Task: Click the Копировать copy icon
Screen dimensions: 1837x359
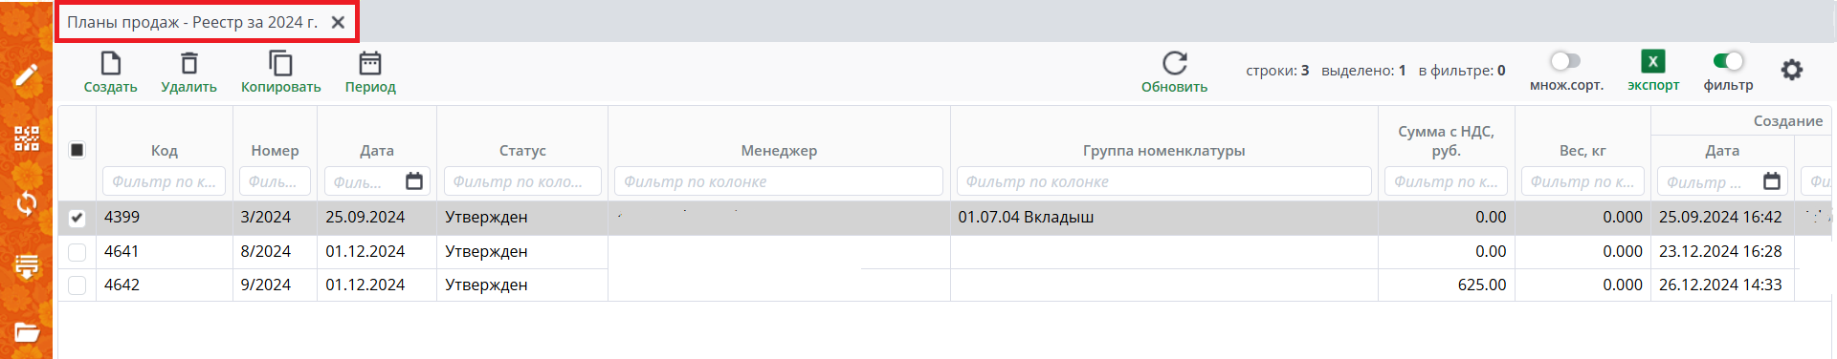Action: pyautogui.click(x=280, y=63)
